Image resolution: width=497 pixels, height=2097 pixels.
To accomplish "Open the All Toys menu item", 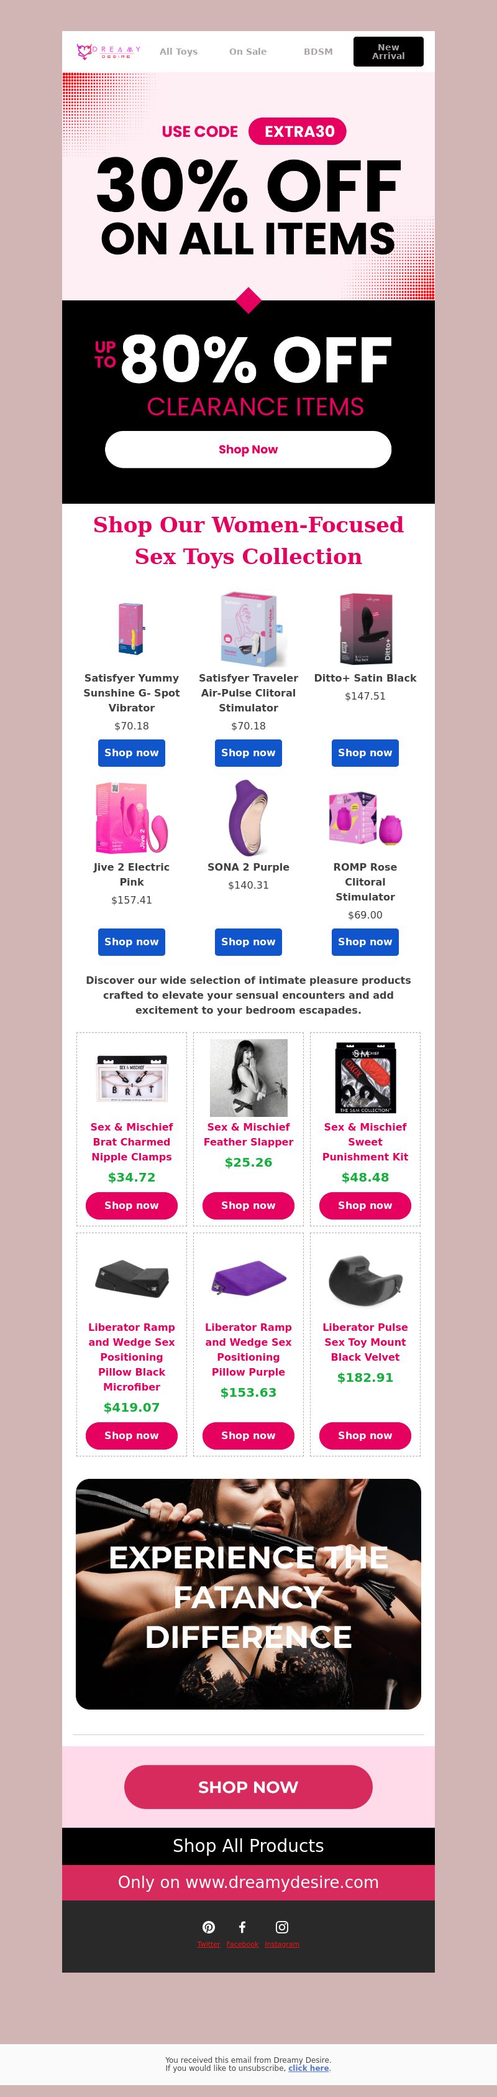I will 178,51.
